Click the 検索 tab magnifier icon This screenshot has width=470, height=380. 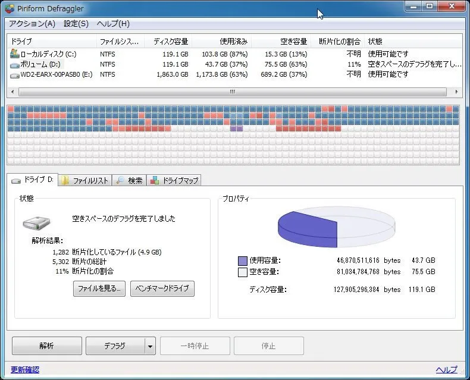(x=120, y=180)
